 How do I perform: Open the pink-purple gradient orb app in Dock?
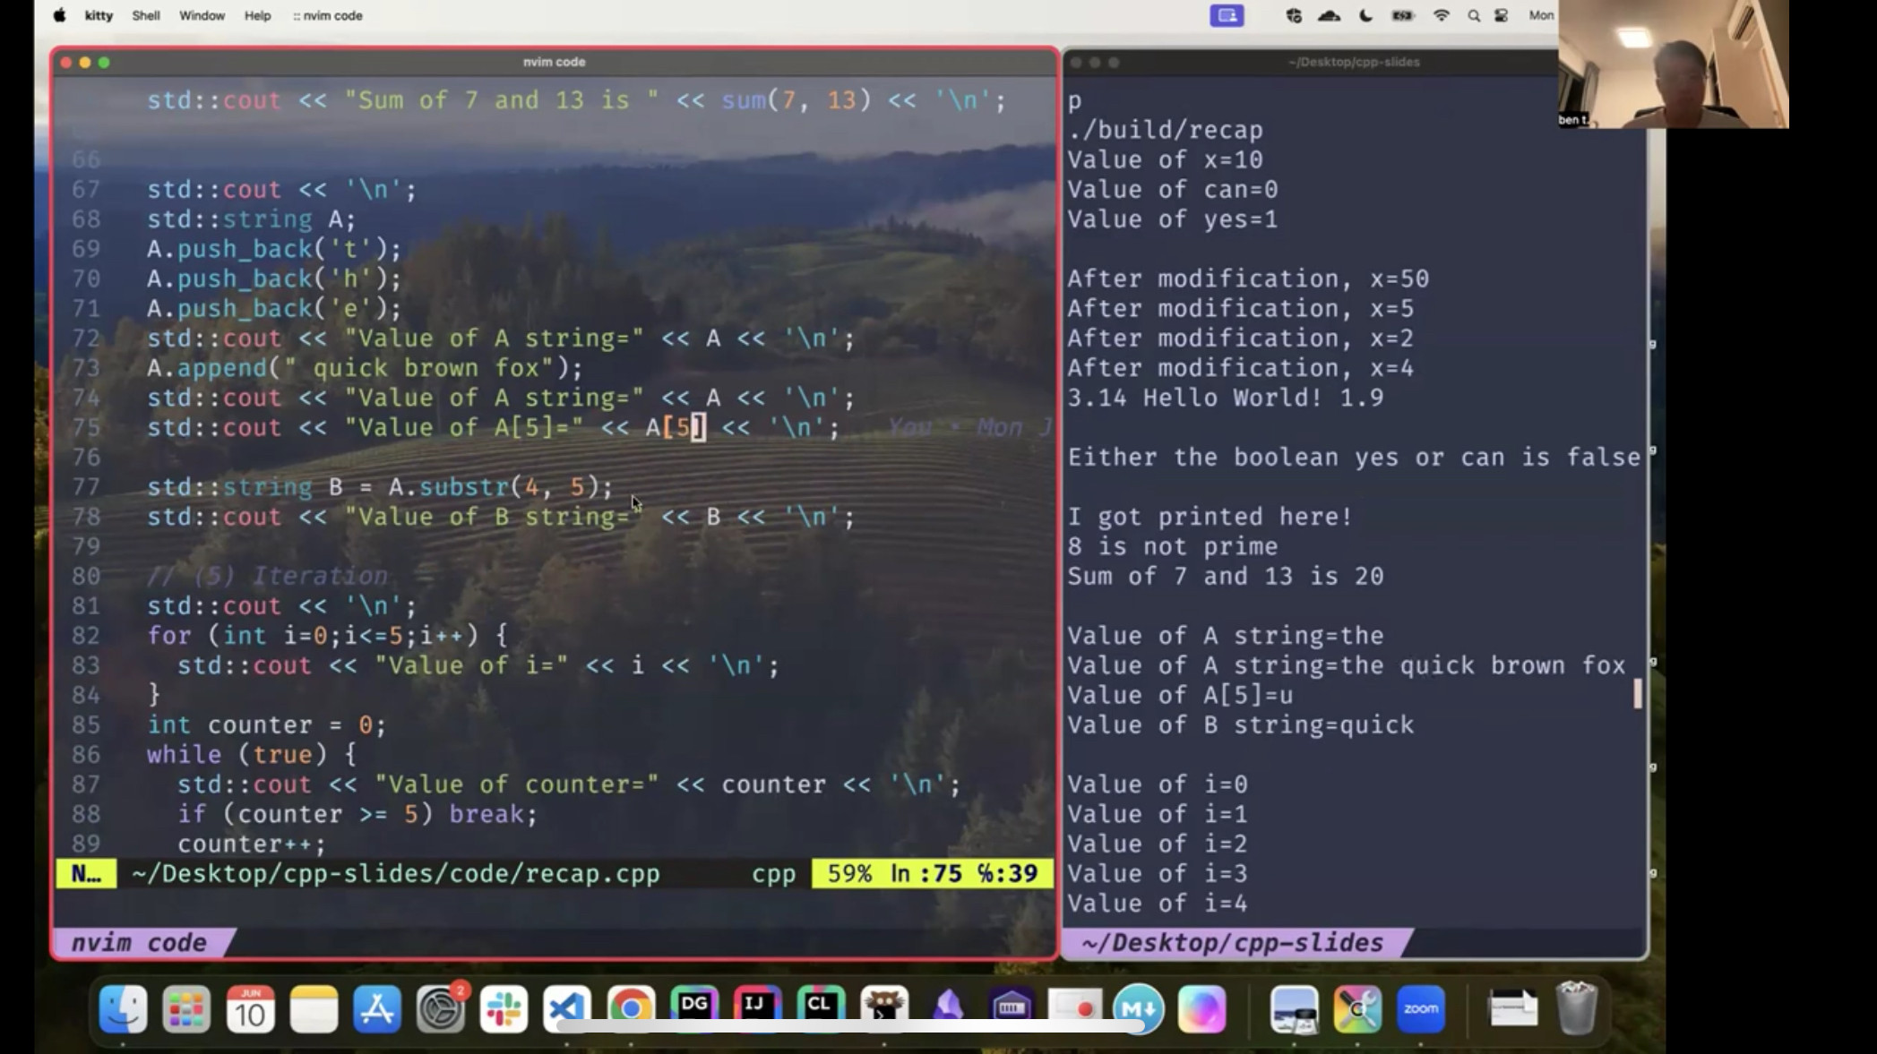pos(1201,1009)
